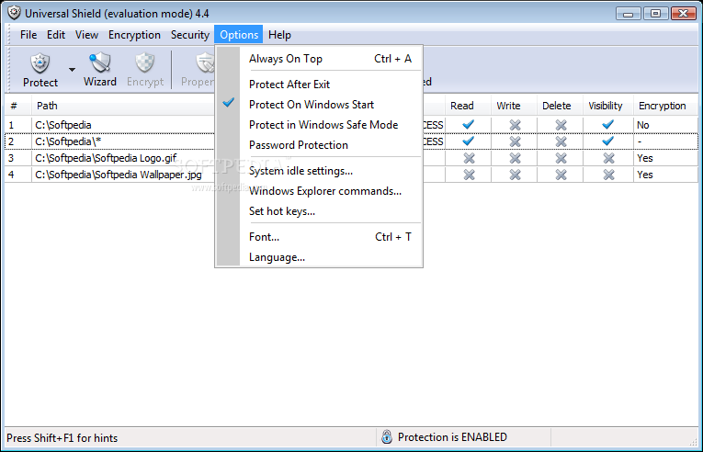
Task: Click the partially hidden Properties toolbar icon
Action: tap(205, 62)
